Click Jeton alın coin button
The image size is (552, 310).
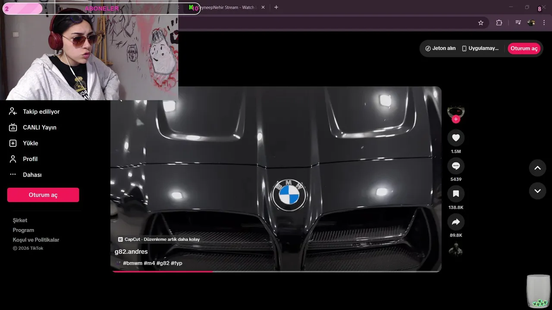[440, 48]
